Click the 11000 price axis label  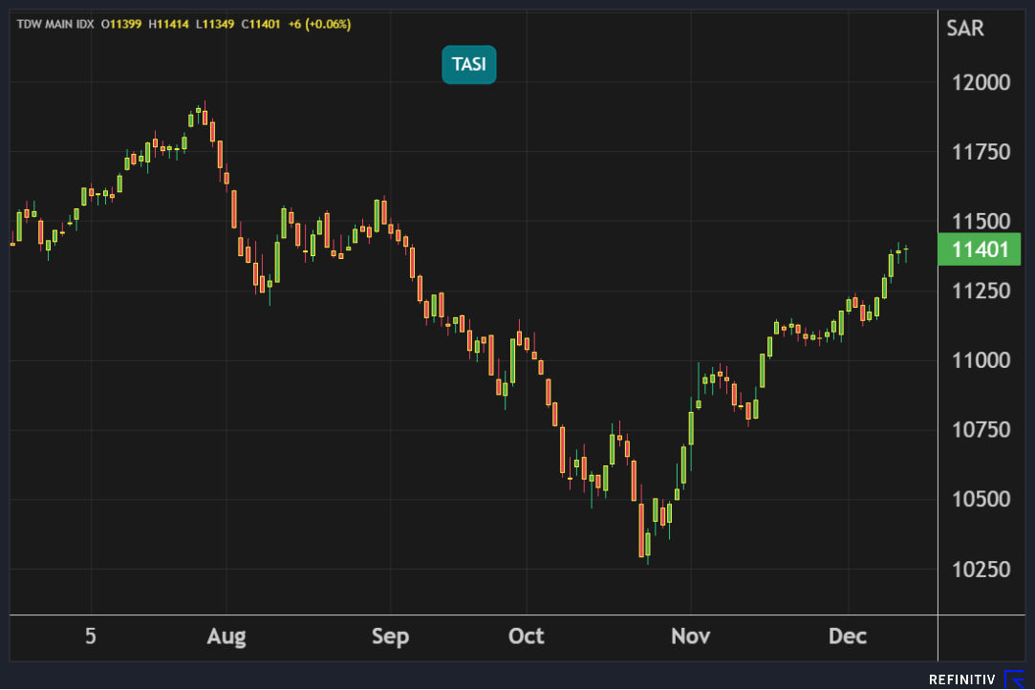(x=981, y=361)
